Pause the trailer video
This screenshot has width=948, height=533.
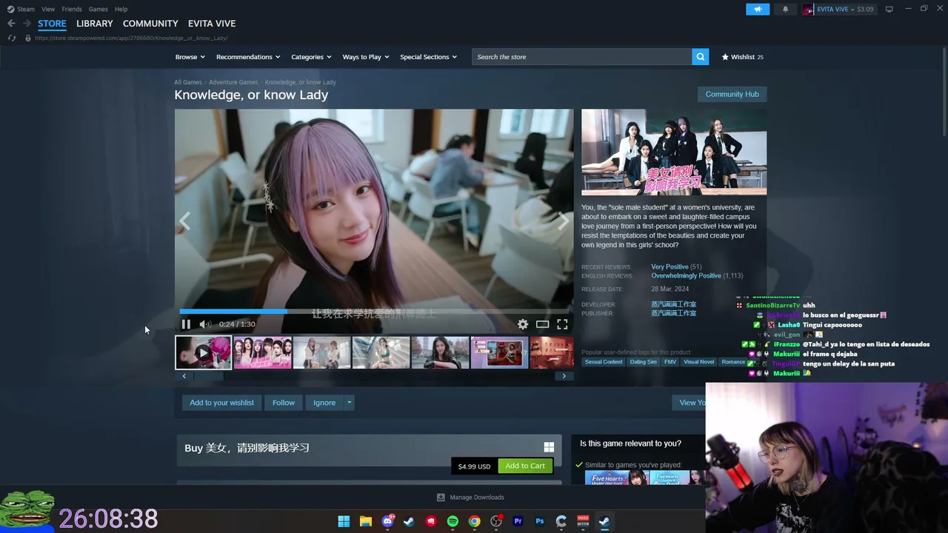[186, 324]
